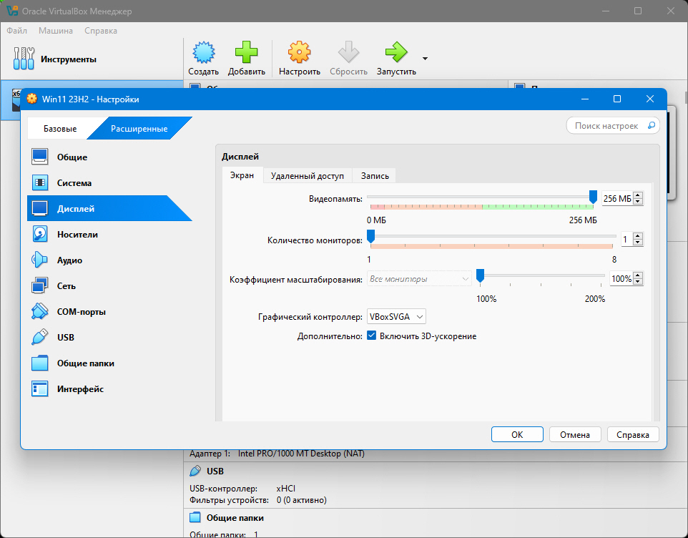
Task: Open the Интерфейс category icon
Action: [39, 388]
